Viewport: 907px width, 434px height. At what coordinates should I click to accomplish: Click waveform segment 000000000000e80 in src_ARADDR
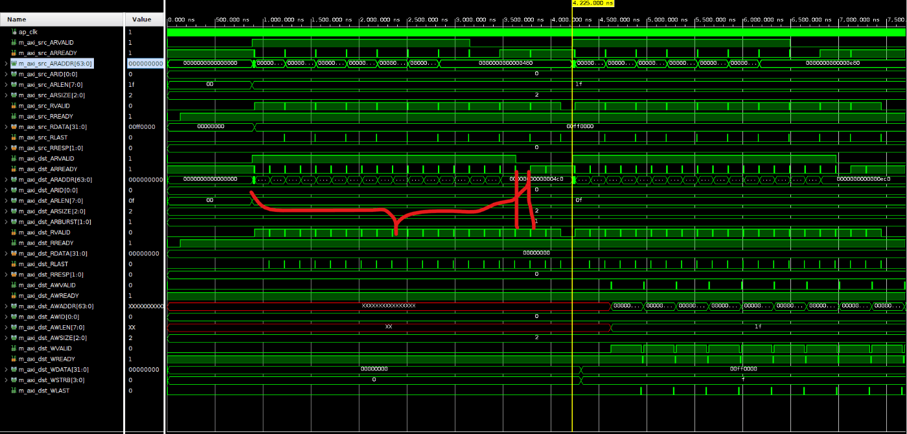point(832,63)
